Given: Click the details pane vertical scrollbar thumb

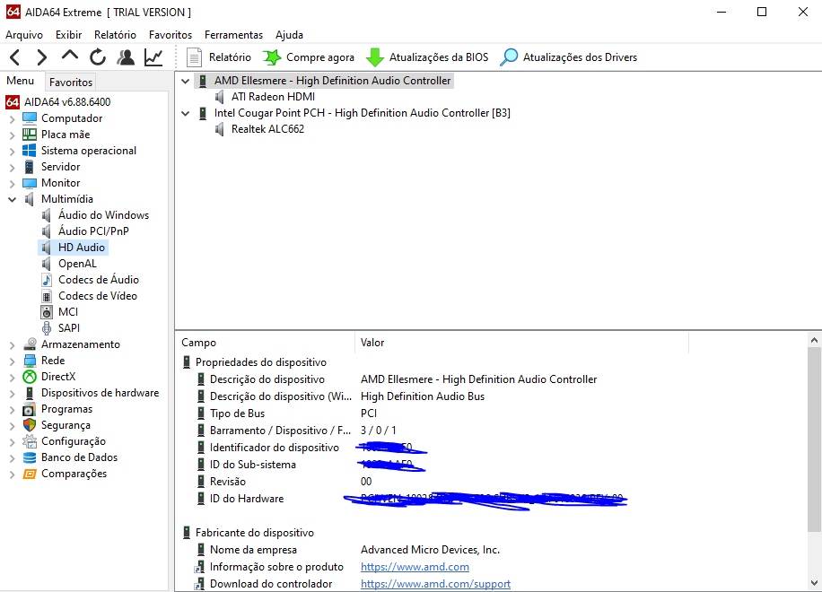Looking at the screenshot, I should click(814, 438).
